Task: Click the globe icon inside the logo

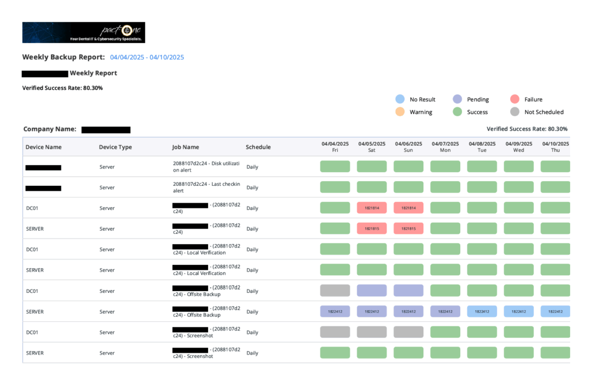Action: [x=128, y=29]
